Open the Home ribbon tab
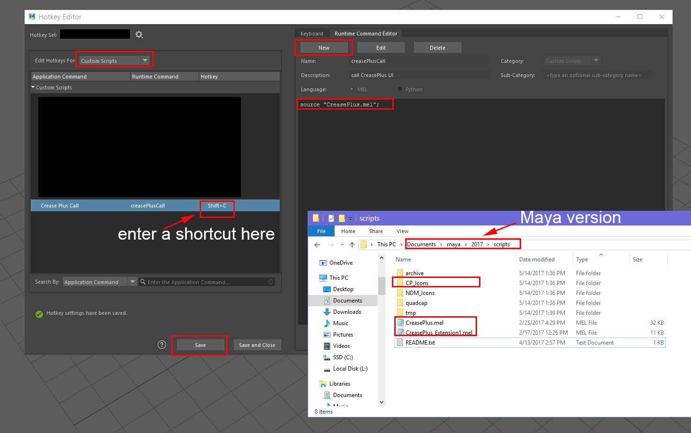 coord(348,231)
